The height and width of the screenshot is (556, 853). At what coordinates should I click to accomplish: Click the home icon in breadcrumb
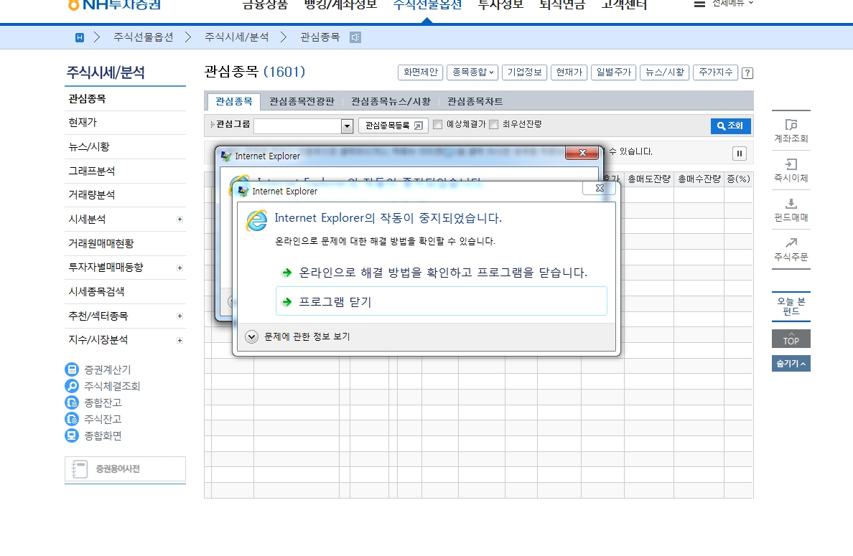coord(80,37)
